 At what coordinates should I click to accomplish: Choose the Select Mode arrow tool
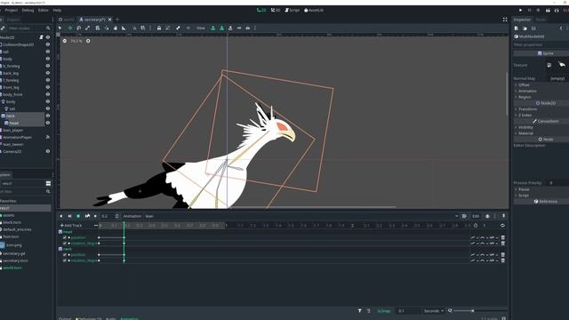tap(60, 28)
